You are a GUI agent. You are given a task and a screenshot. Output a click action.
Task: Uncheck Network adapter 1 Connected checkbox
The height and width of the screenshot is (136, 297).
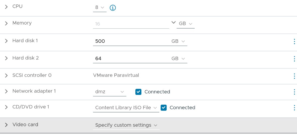tap(138, 92)
